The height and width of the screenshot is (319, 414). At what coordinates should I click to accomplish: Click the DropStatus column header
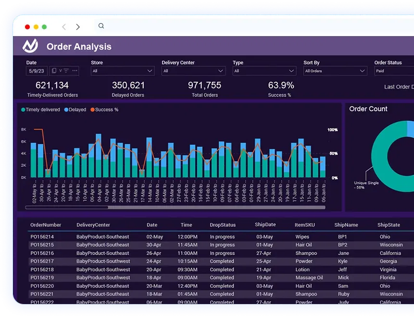click(223, 225)
